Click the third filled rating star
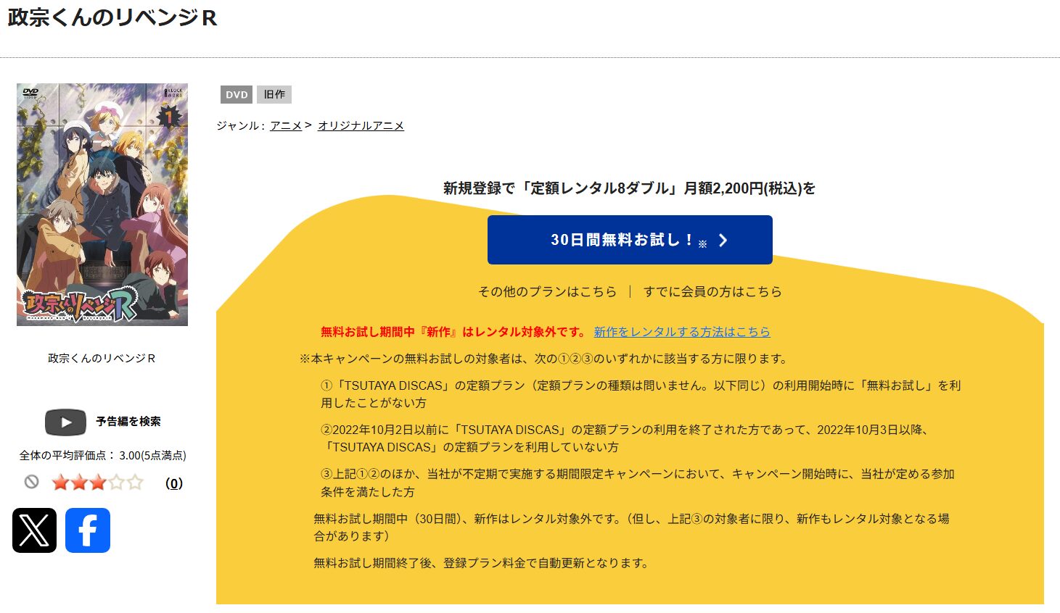Viewport: 1060px width, 613px height. pyautogui.click(x=97, y=481)
